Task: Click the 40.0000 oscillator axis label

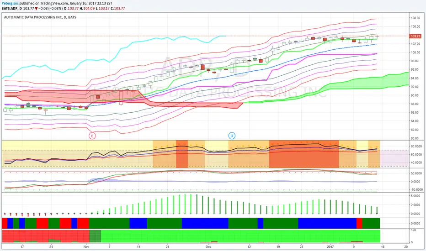Action: [416, 163]
